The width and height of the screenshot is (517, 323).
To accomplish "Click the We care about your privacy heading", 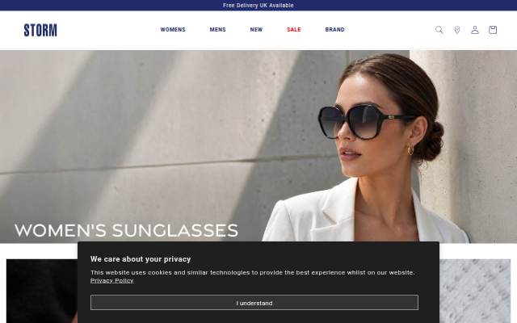I will (x=141, y=259).
